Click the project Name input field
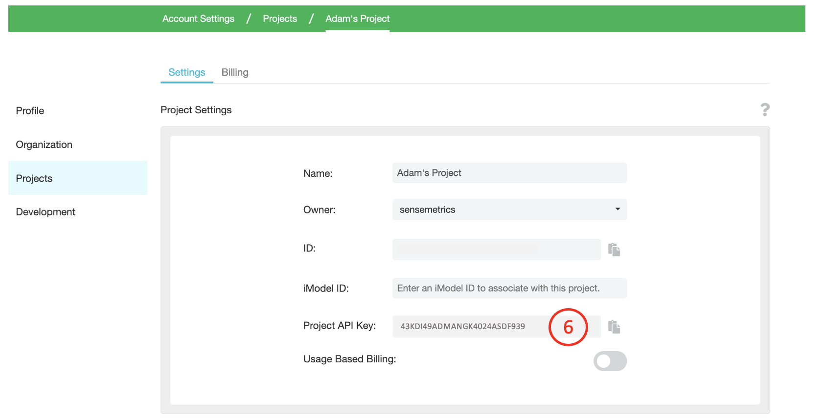Screen dimensions: 823x418 [509, 173]
